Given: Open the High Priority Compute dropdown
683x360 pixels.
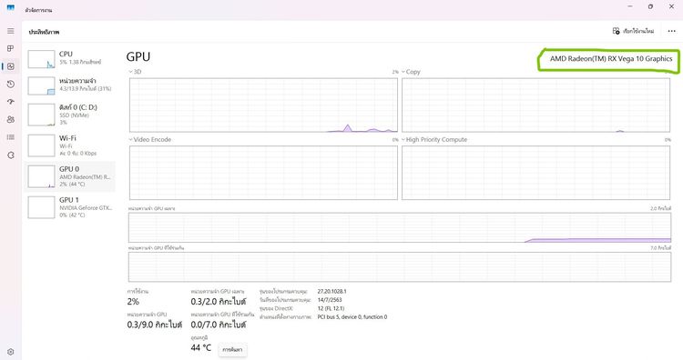Looking at the screenshot, I should pos(434,140).
